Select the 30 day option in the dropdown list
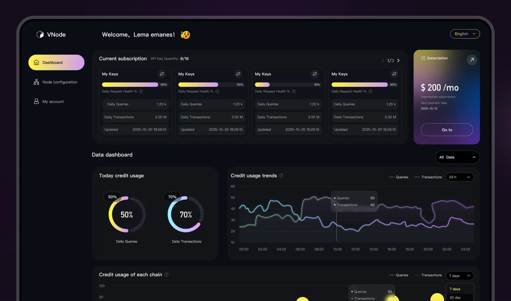The width and height of the screenshot is (511, 301). [455, 297]
